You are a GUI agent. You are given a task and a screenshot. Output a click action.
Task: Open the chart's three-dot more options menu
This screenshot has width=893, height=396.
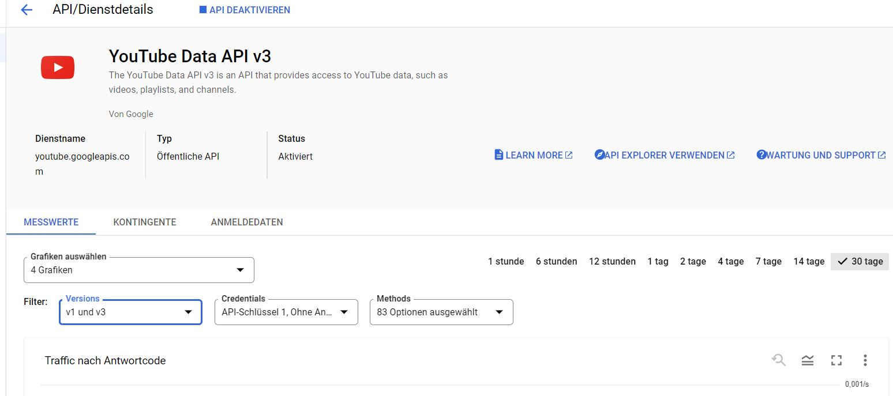pos(865,360)
